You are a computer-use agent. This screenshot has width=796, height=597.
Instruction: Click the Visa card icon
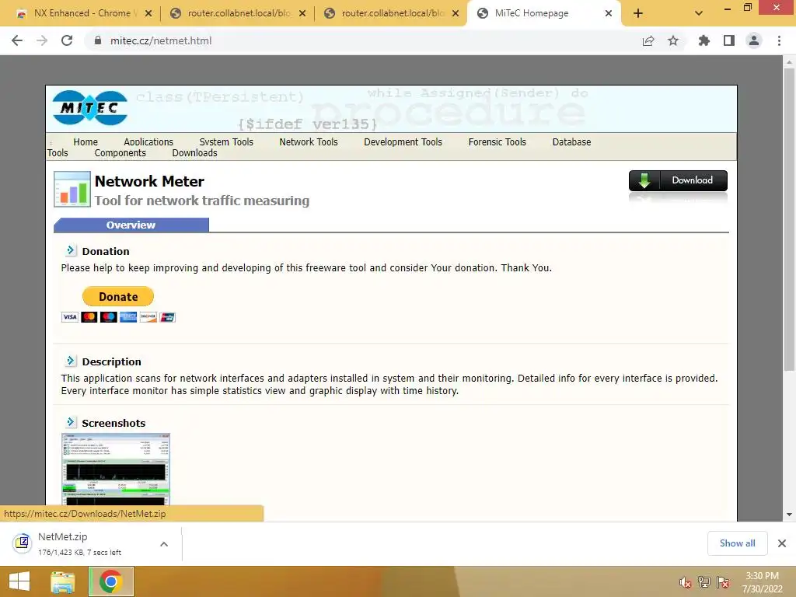69,317
